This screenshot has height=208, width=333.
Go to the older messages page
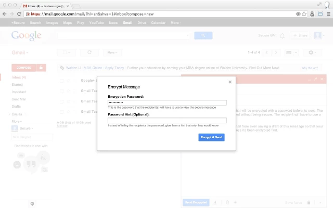[x=276, y=52]
